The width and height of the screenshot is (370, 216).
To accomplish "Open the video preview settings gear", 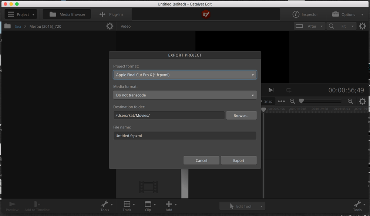I will point(363,26).
